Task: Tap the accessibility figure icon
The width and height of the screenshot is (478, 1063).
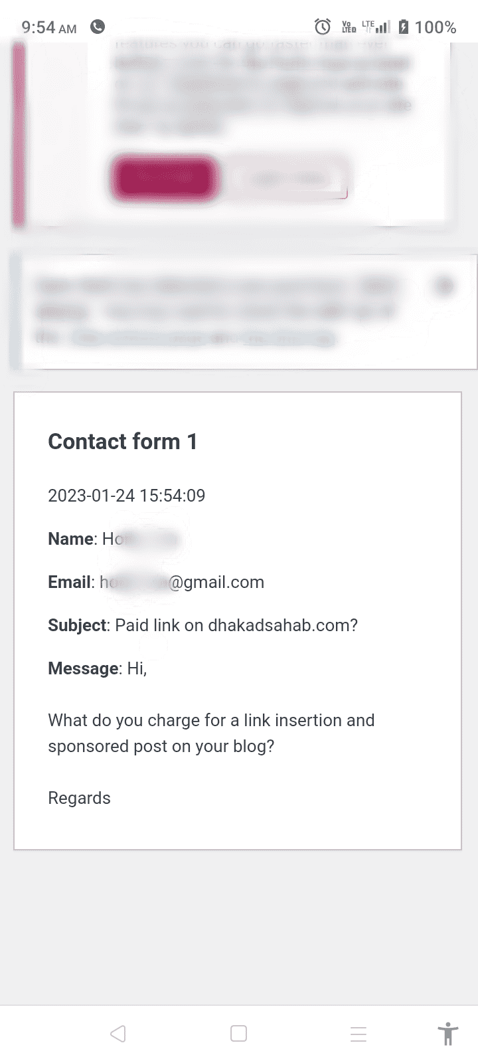Action: coord(448,1034)
